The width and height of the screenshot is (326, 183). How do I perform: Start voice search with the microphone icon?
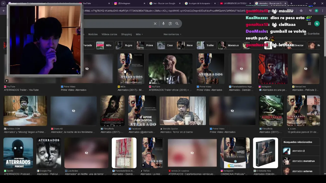click(164, 24)
